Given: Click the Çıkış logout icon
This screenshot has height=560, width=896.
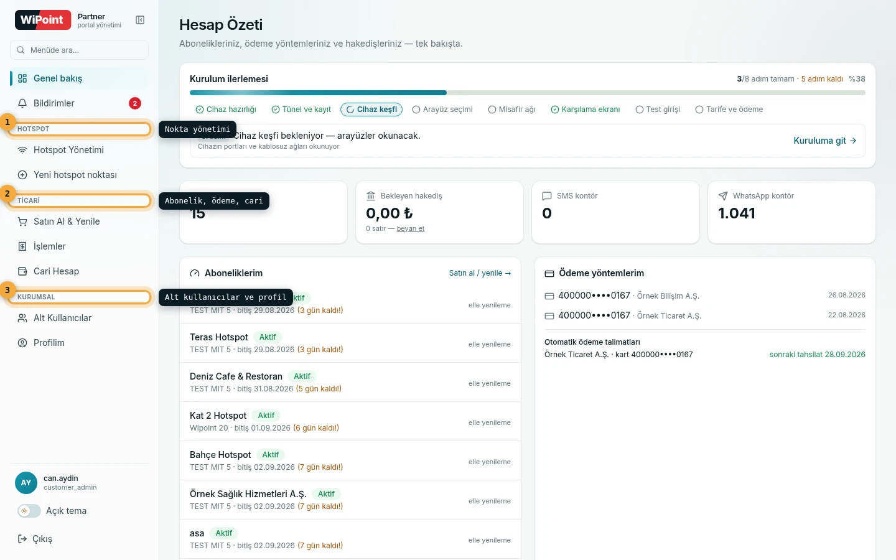Looking at the screenshot, I should (22, 539).
